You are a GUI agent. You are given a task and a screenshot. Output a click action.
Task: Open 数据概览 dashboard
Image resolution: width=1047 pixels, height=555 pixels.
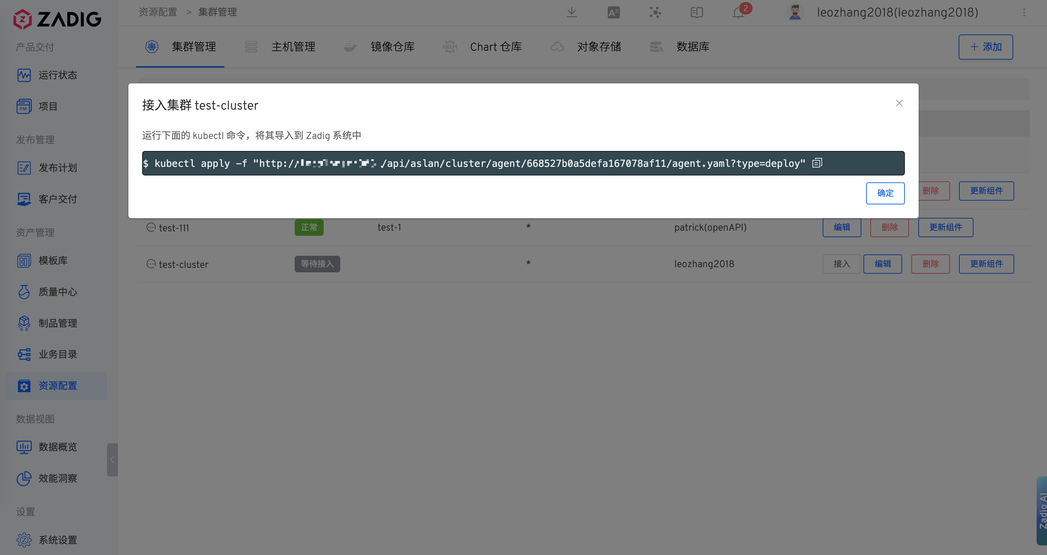click(56, 447)
